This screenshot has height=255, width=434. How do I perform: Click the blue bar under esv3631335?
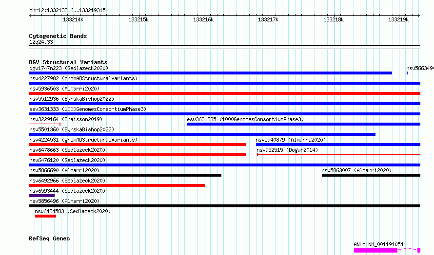coord(304,124)
